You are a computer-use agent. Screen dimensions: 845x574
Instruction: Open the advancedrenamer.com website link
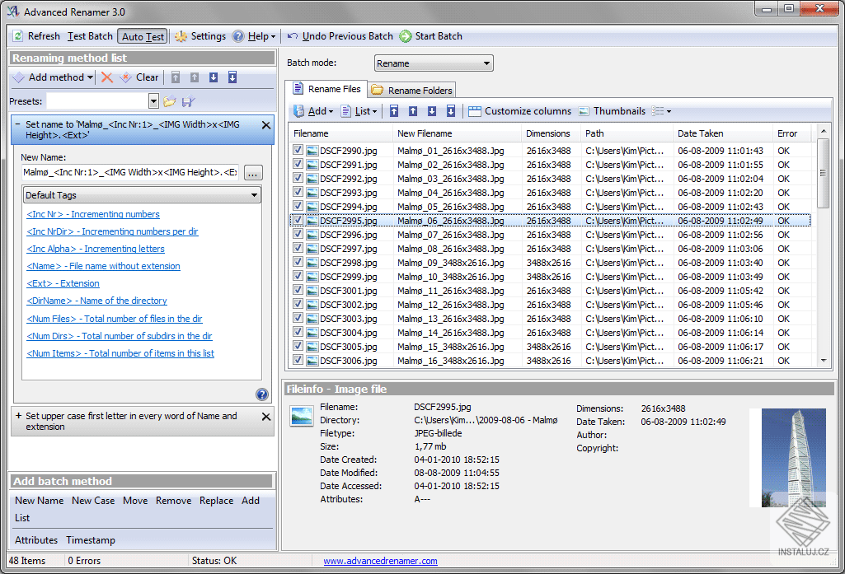pos(380,560)
